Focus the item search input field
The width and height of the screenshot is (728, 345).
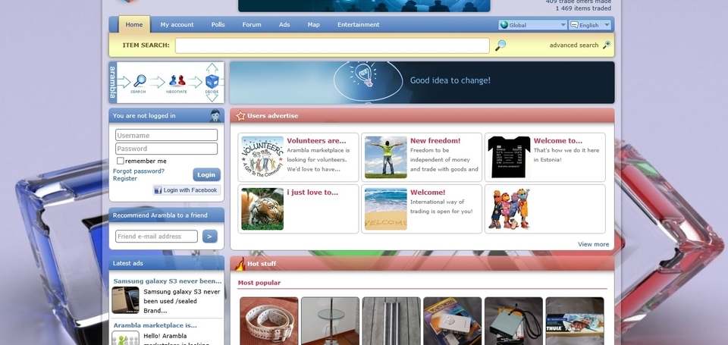pyautogui.click(x=332, y=45)
